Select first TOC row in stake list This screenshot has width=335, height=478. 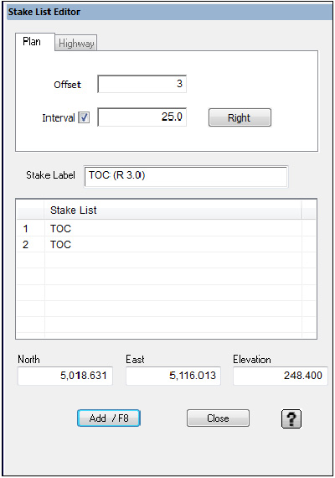[x=173, y=228]
